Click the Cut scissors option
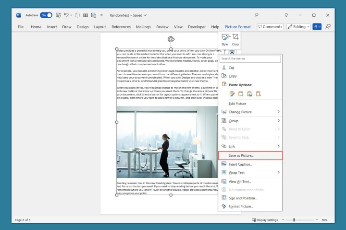 pyautogui.click(x=232, y=68)
